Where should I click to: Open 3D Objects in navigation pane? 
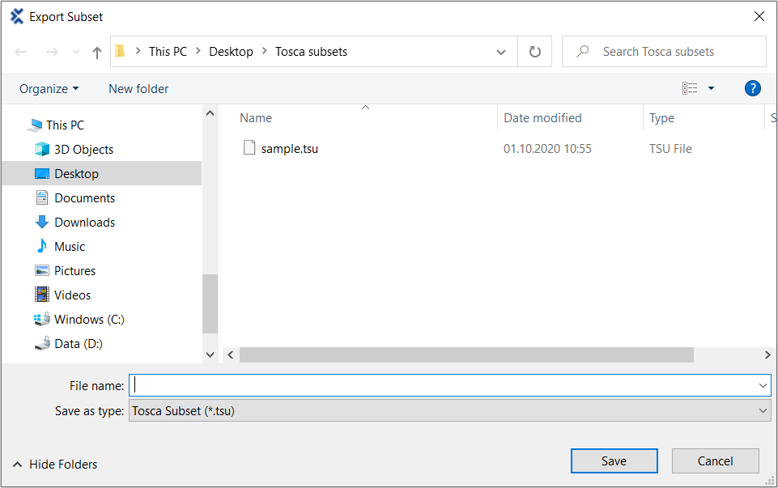[83, 149]
